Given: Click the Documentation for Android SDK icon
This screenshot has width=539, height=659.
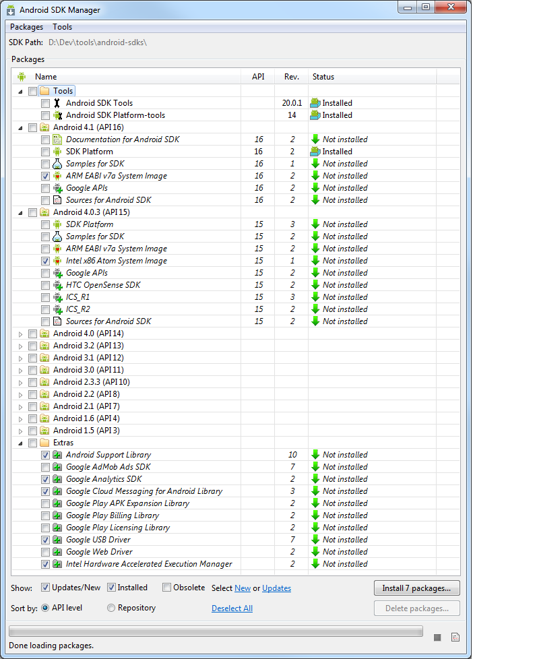Looking at the screenshot, I should click(x=57, y=139).
